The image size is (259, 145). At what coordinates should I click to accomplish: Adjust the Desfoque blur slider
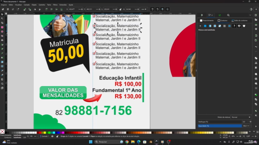pyautogui.click(x=220, y=122)
